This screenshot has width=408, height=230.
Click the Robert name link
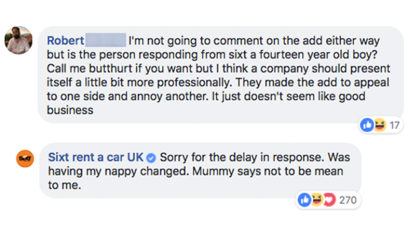click(x=65, y=41)
